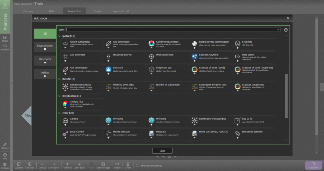Collapse the Statistic (5) group
This screenshot has width=324, height=171.
pos(59,79)
